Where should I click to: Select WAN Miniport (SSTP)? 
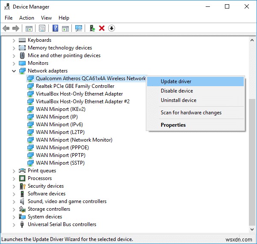click(x=60, y=163)
